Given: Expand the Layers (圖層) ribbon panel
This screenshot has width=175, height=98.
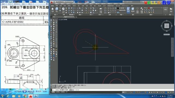Looking at the screenshot, I should pos(151,15).
